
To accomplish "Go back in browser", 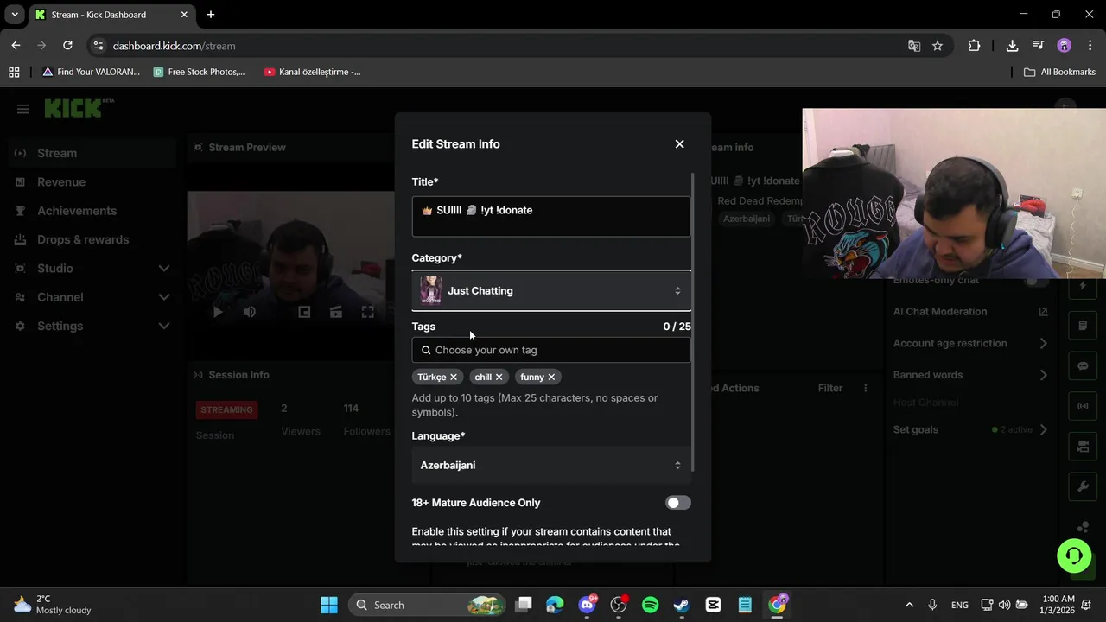I will pyautogui.click(x=16, y=46).
